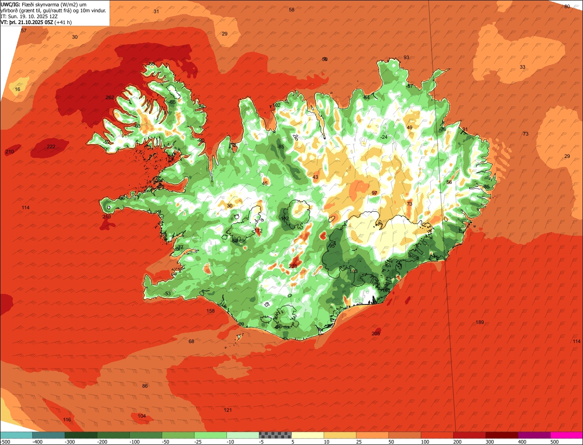The image size is (583, 445).
Task: Select the green -100 to -50 legend swatch
Action: click(146, 435)
